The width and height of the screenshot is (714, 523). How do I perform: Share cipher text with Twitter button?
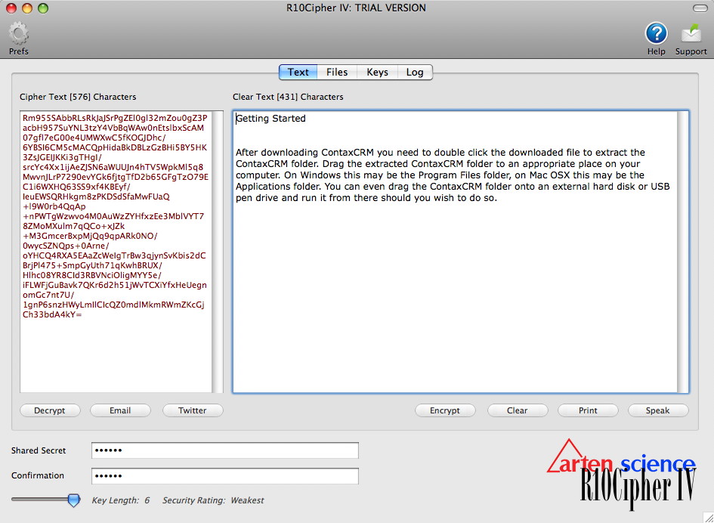point(193,410)
